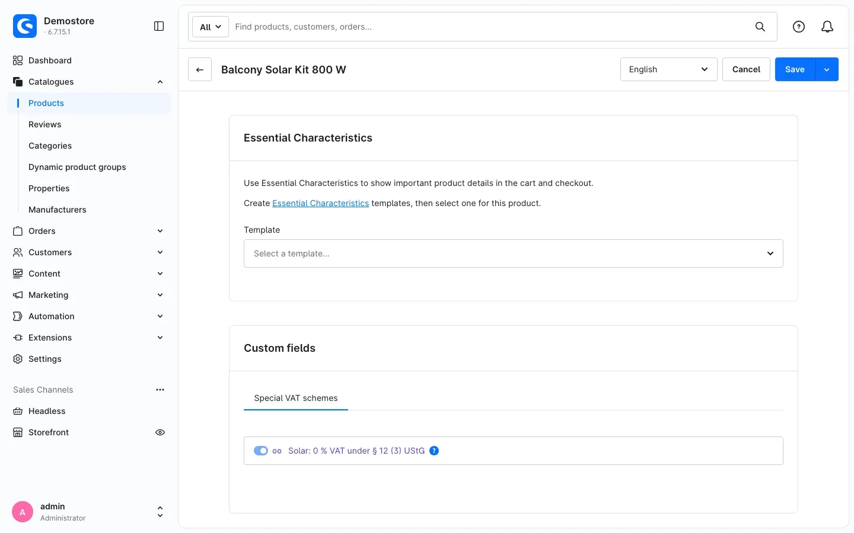This screenshot has width=854, height=533.
Task: Show help tooltip for Solar VAT field
Action: click(434, 451)
